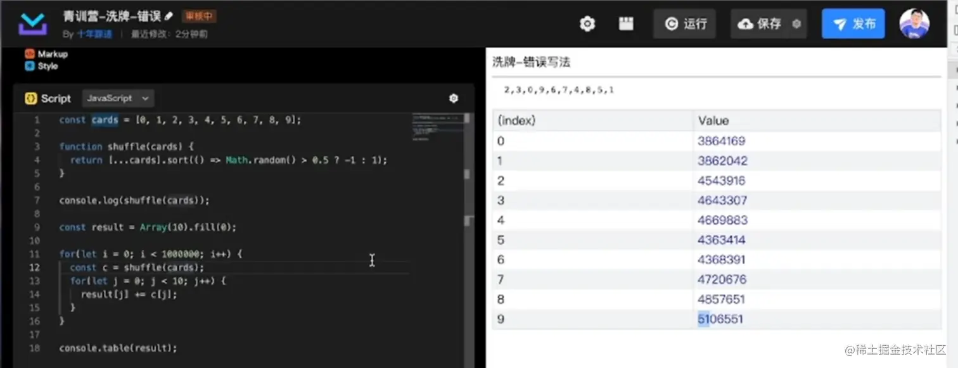The image size is (958, 368).
Task: Click the 最近修改: 2分钟前 timestamp
Action: [x=169, y=34]
